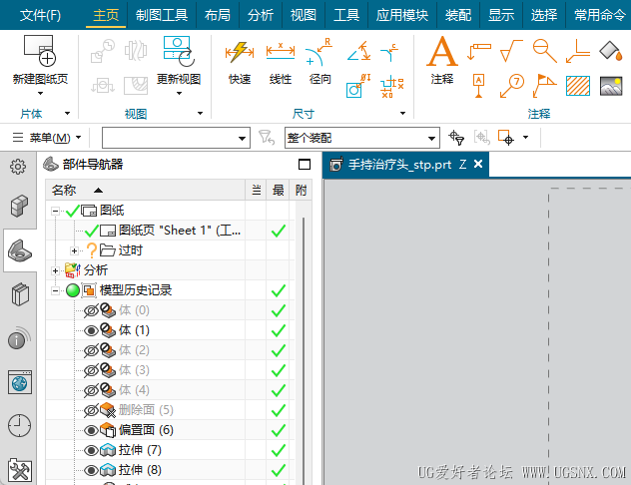This screenshot has height=485, width=631.
Task: Open the navigator settings gear icon
Action: pos(18,166)
